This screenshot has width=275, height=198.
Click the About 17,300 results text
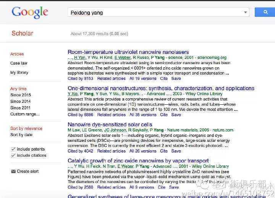[99, 34]
